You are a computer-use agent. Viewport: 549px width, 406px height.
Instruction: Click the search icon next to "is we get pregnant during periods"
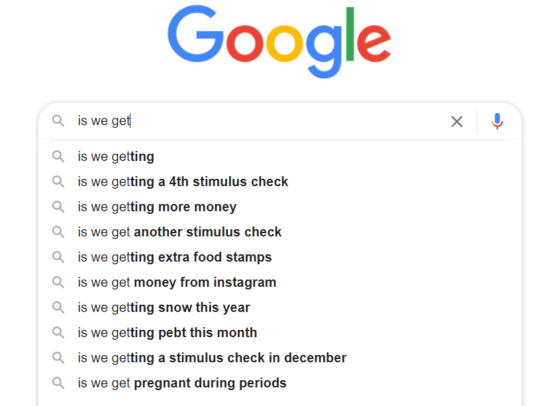(x=58, y=383)
